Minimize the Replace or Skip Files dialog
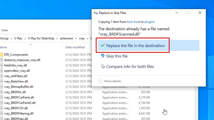Image resolution: width=214 pixels, height=120 pixels. [177, 13]
